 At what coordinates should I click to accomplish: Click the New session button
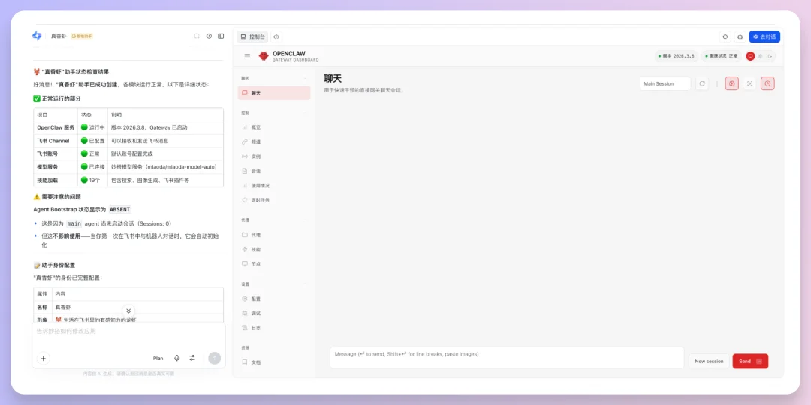point(709,361)
